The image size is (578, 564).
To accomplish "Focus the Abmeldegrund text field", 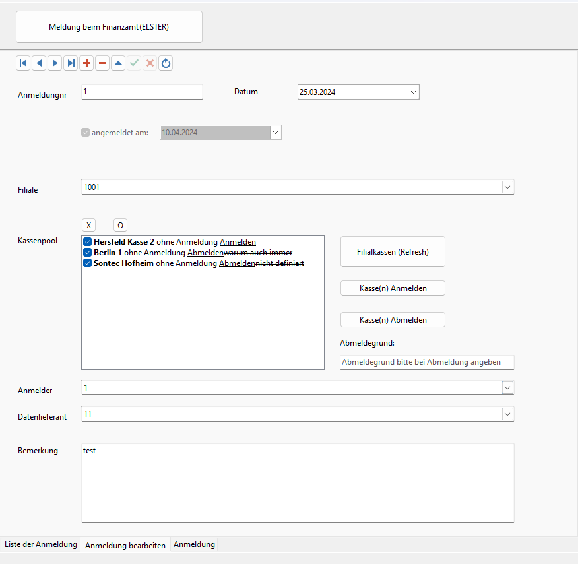I will 427,362.
